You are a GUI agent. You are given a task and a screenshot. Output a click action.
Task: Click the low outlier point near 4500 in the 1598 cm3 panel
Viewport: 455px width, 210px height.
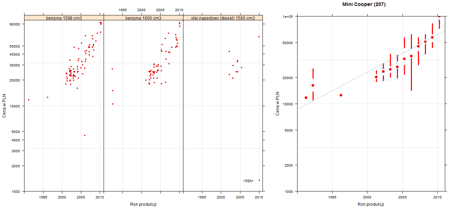click(85, 135)
